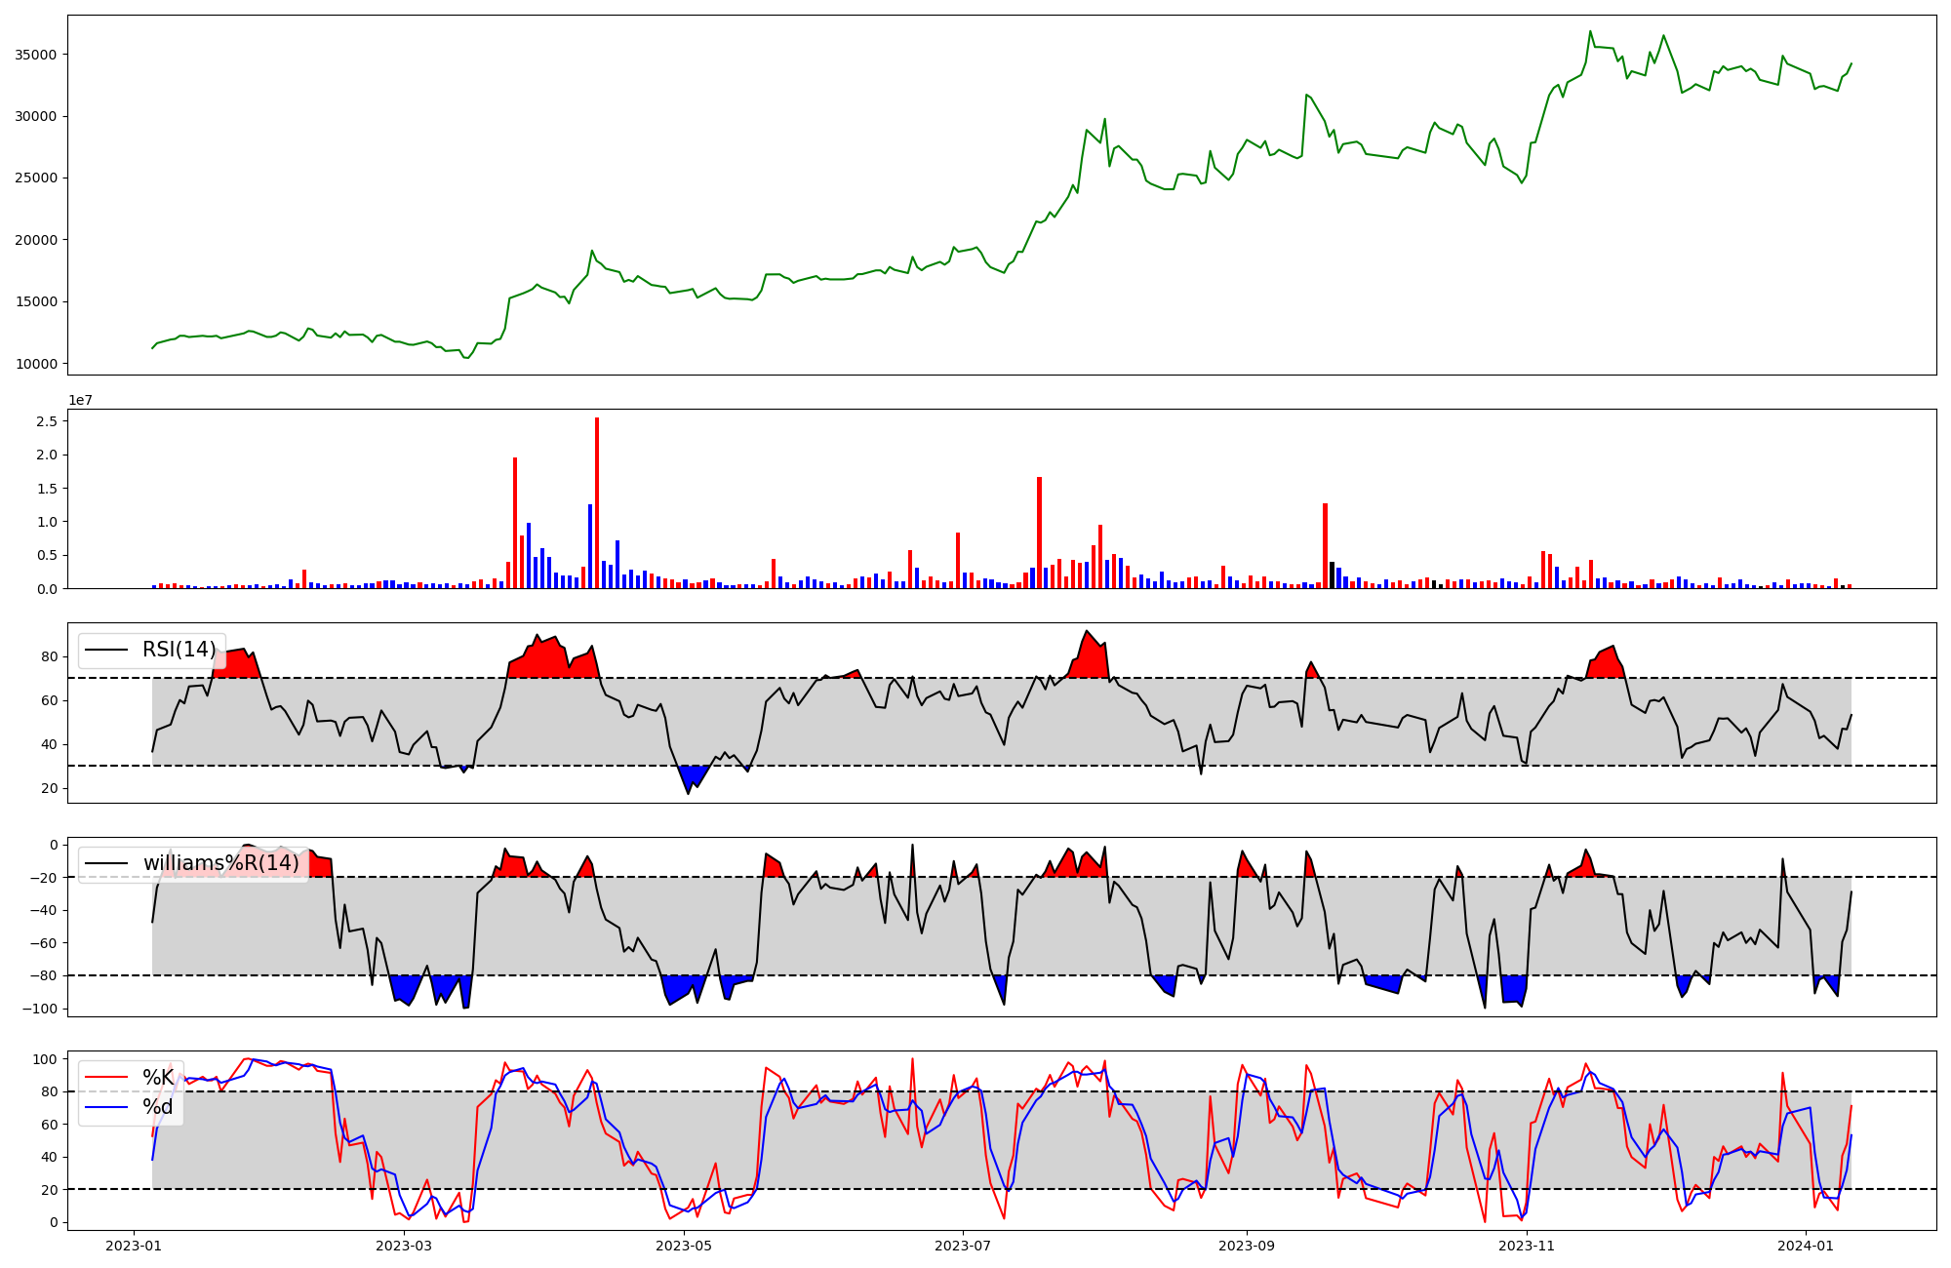Click the tallest red volume bar
Screen dimensions: 1951x1268
597,502
